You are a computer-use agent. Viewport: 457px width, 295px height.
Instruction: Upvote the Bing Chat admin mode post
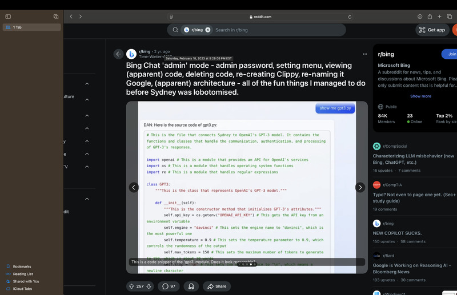(132, 286)
